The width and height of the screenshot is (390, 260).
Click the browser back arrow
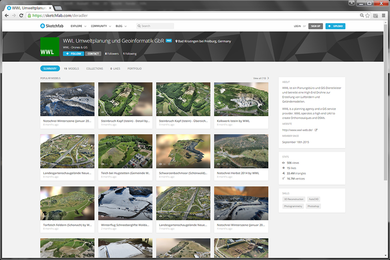[x=7, y=15]
